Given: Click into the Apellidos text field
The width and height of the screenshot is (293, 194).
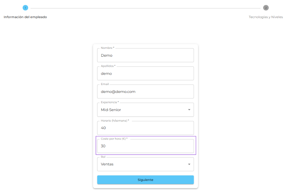Looking at the screenshot, I should (145, 74).
